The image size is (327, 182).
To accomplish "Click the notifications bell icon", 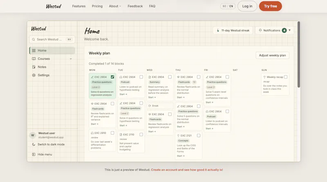I will coord(260,31).
